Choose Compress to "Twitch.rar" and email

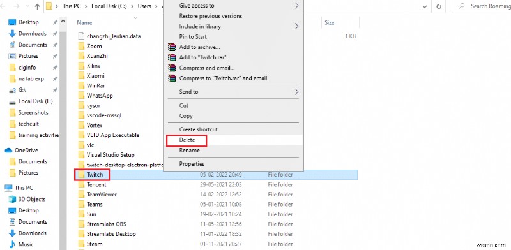233,78
